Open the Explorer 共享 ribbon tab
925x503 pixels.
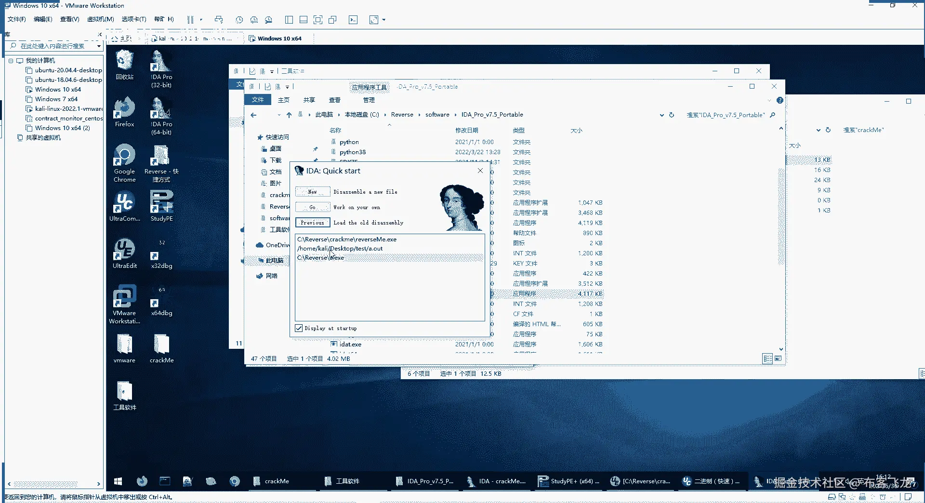pyautogui.click(x=309, y=100)
